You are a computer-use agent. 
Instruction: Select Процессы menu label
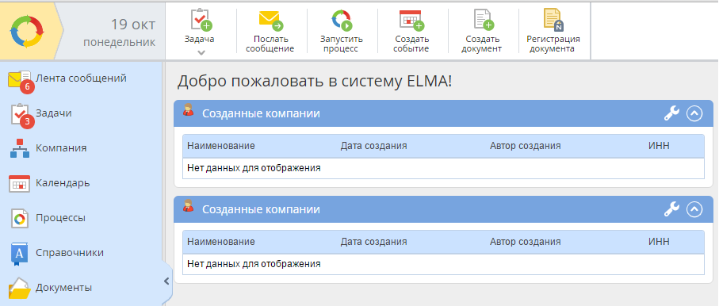(x=60, y=218)
